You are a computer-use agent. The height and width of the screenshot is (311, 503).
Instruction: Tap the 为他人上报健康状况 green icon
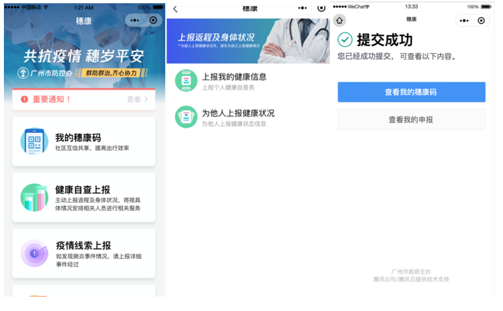[x=186, y=117]
